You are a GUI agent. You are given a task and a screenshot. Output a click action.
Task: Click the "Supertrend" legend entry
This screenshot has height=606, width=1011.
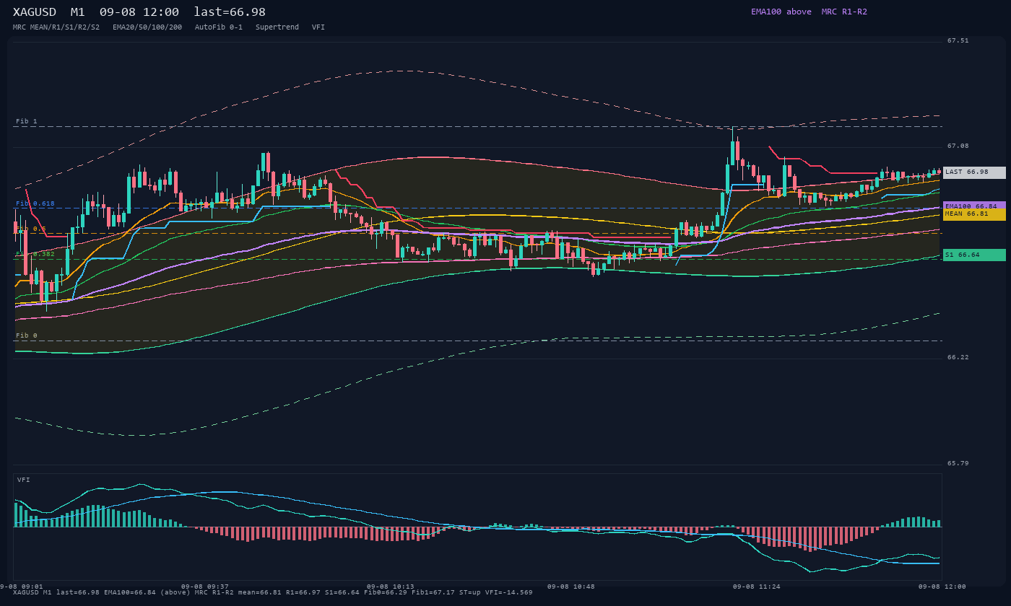click(277, 27)
